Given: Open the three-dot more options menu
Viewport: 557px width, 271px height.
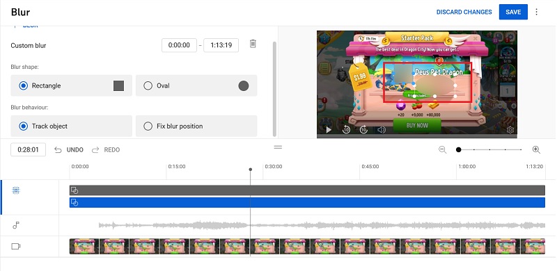Looking at the screenshot, I should [536, 12].
